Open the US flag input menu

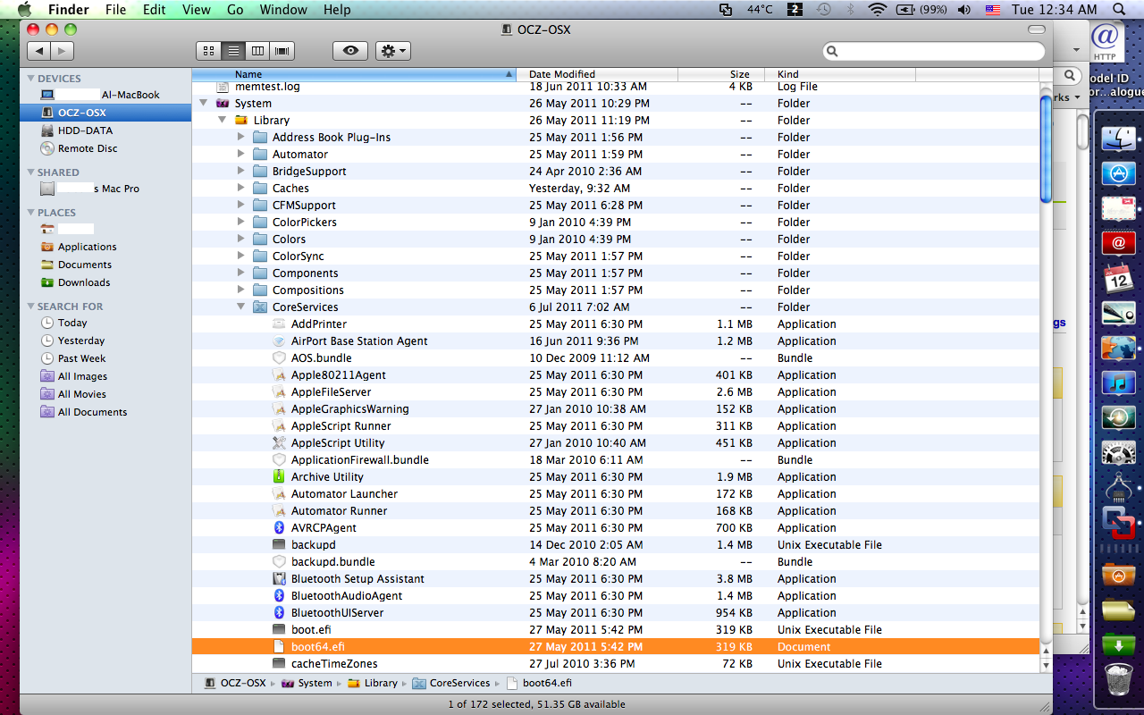(992, 10)
